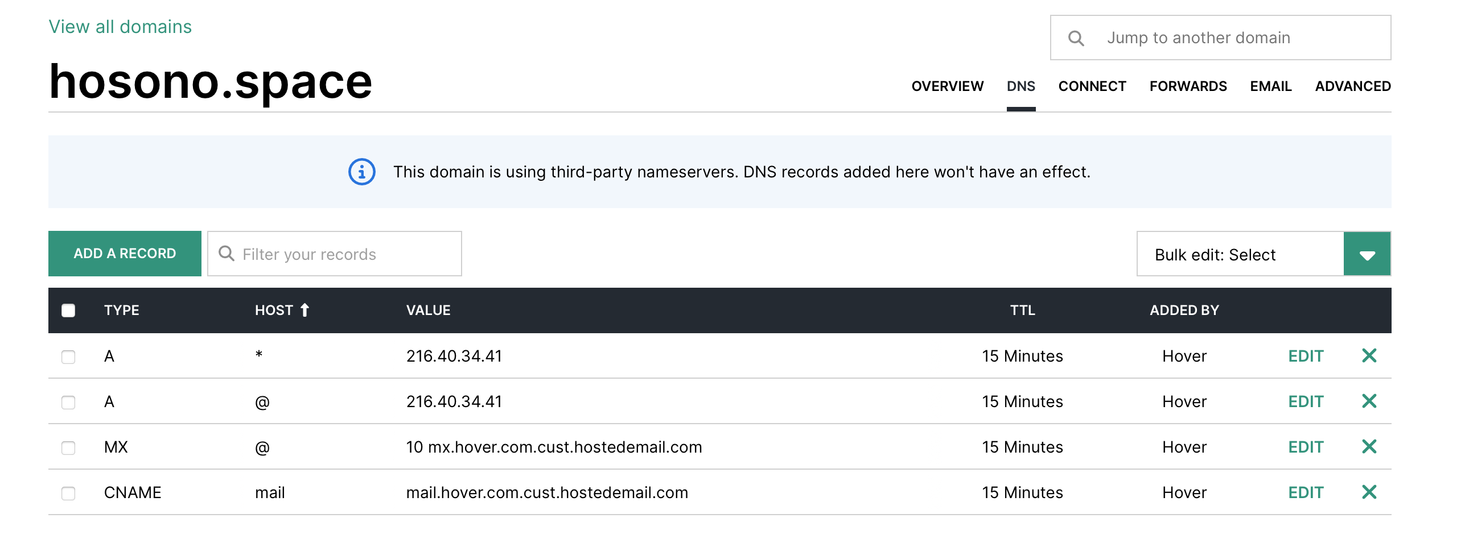Check the CNAME mail record checkbox
Image resolution: width=1465 pixels, height=547 pixels.
[68, 493]
